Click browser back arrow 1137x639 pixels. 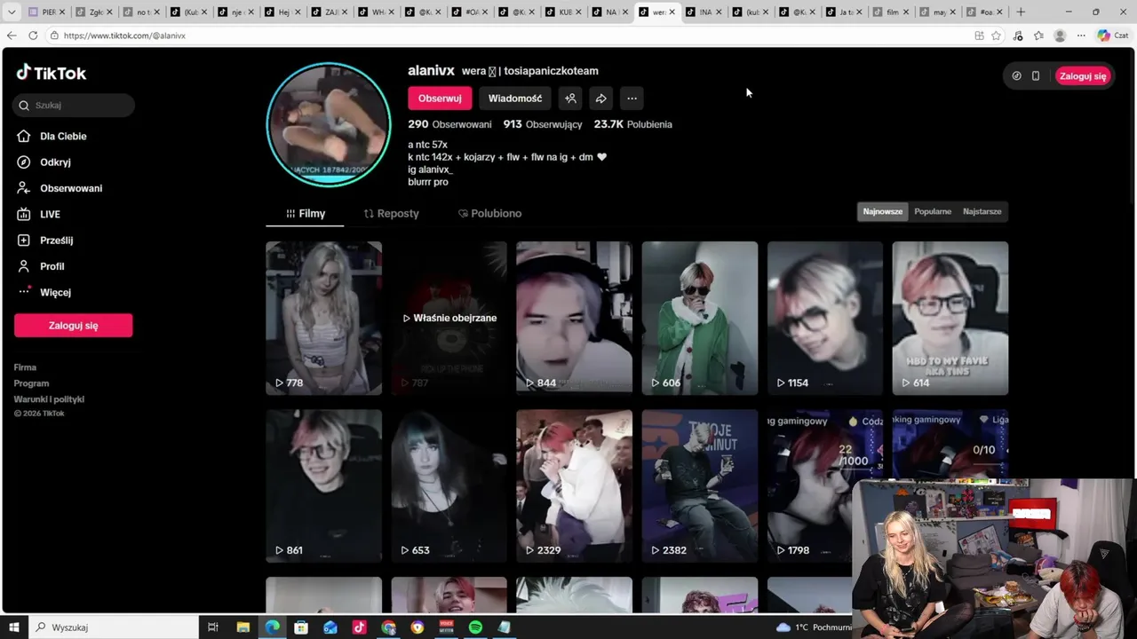pos(12,35)
